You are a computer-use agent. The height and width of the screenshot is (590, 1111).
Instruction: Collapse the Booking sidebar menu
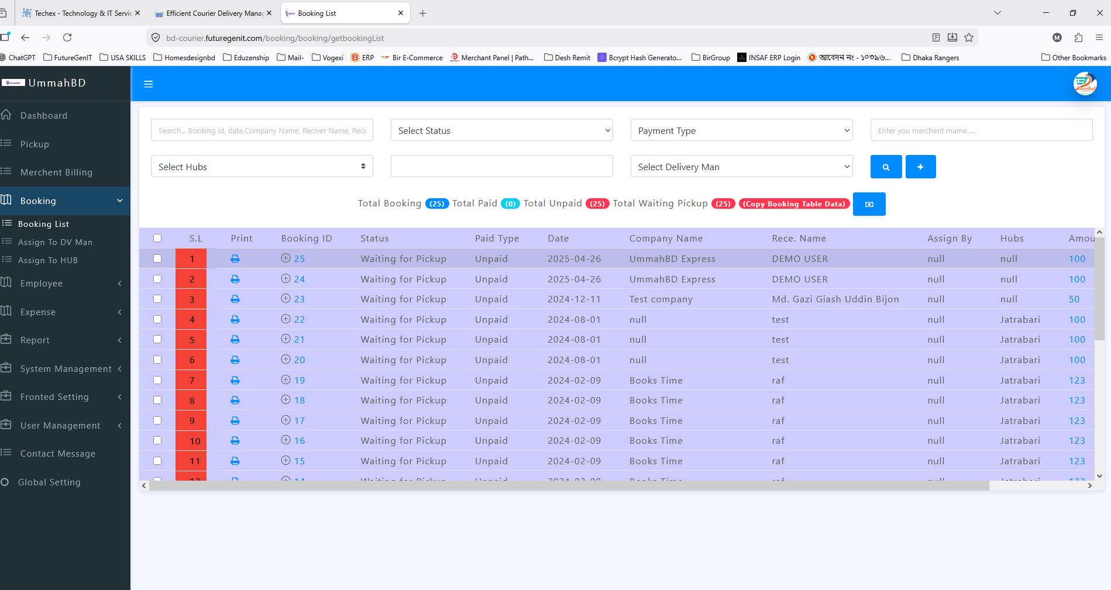click(65, 201)
